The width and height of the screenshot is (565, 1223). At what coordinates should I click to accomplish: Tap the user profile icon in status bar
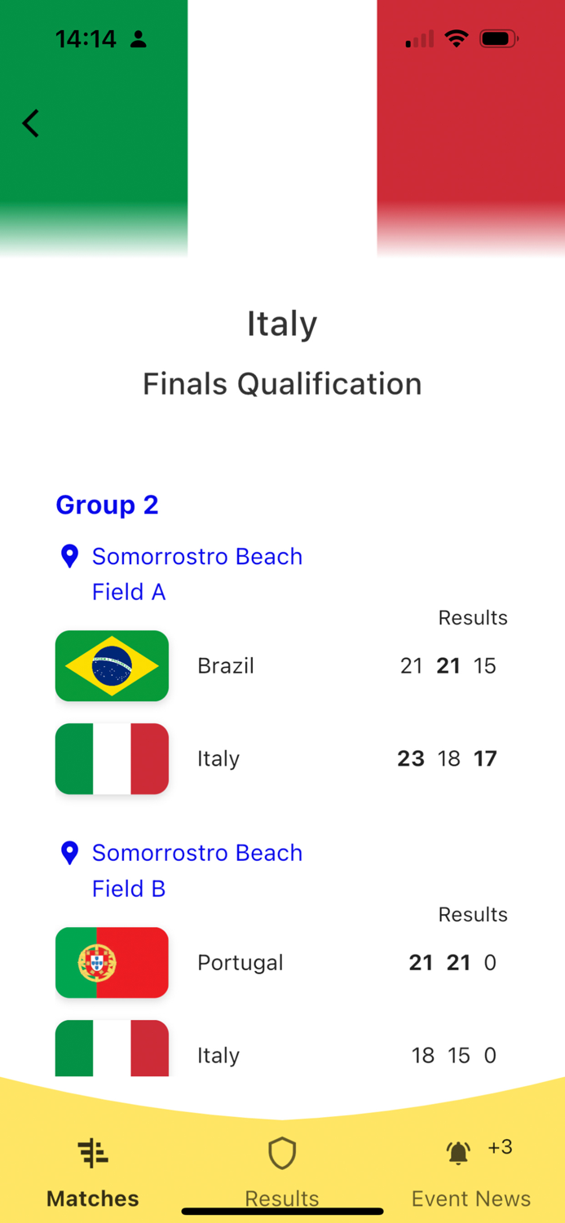click(139, 38)
